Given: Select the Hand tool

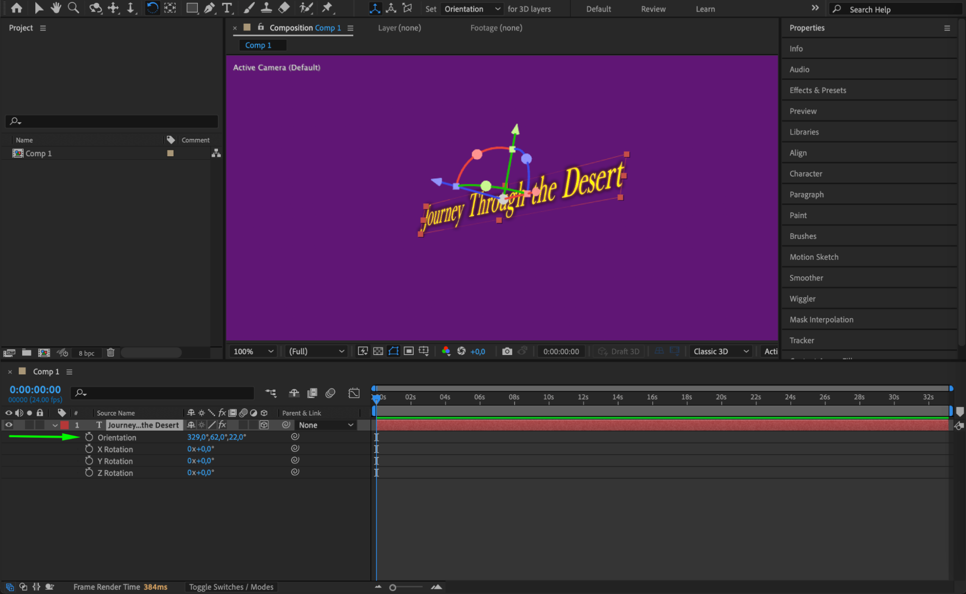Looking at the screenshot, I should pos(56,8).
